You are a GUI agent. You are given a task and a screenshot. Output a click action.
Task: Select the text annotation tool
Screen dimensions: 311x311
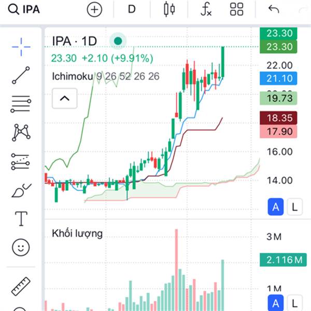point(21,219)
